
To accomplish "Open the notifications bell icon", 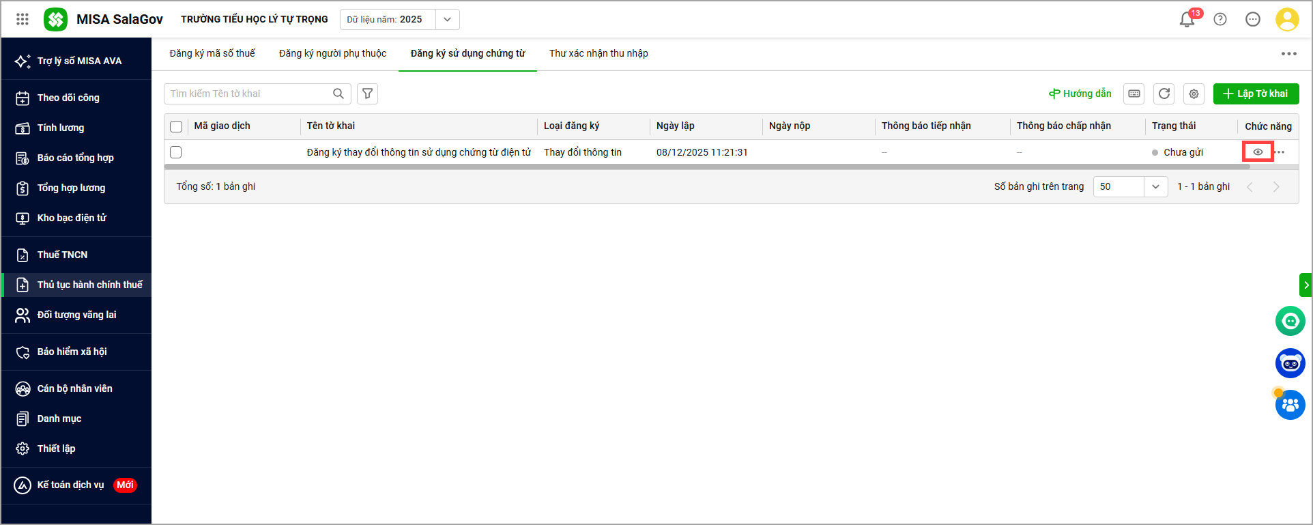I will [1187, 20].
